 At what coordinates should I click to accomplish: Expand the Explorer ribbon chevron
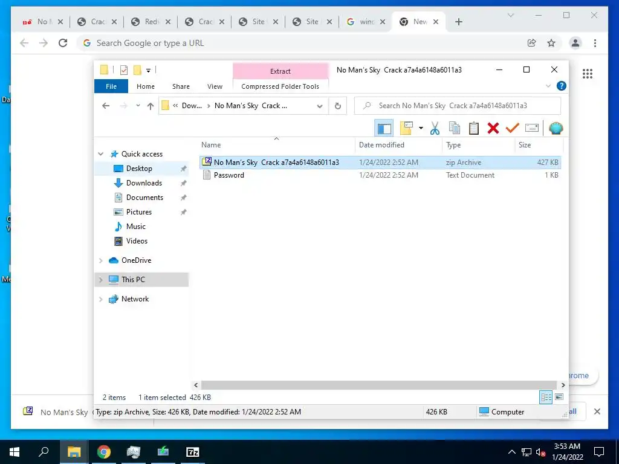[548, 86]
